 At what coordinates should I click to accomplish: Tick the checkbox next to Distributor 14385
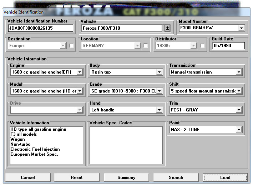coord(202,46)
